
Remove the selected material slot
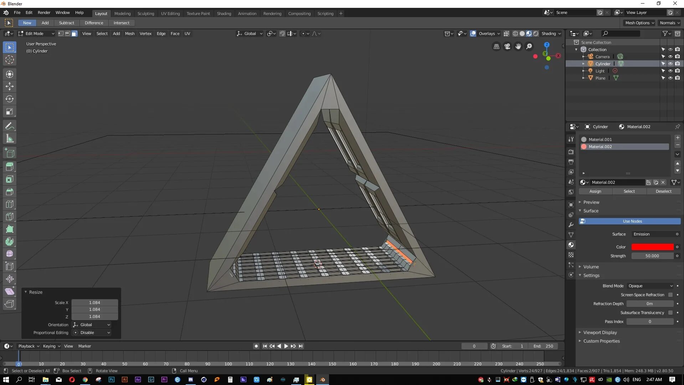[678, 145]
